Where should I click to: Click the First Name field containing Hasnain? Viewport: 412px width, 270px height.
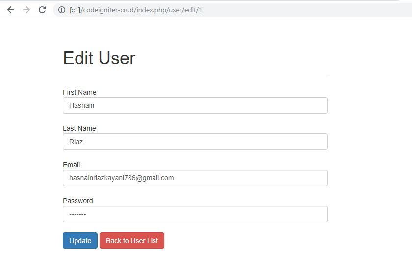(195, 105)
